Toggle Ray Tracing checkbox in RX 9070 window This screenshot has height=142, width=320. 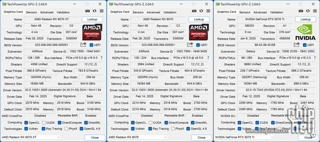(150, 129)
